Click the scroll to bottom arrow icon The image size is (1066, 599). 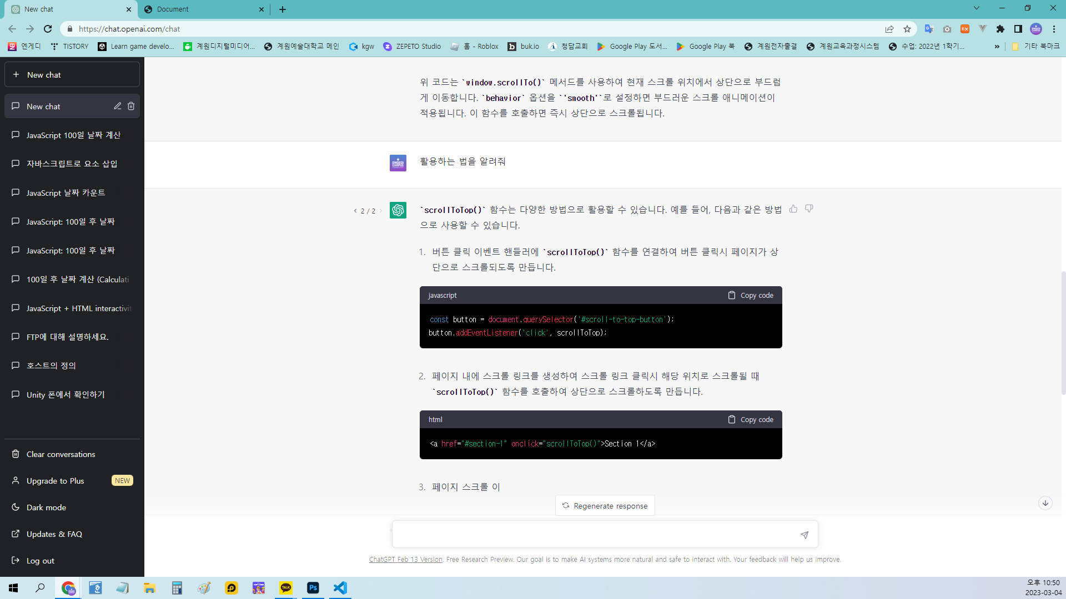click(1045, 503)
